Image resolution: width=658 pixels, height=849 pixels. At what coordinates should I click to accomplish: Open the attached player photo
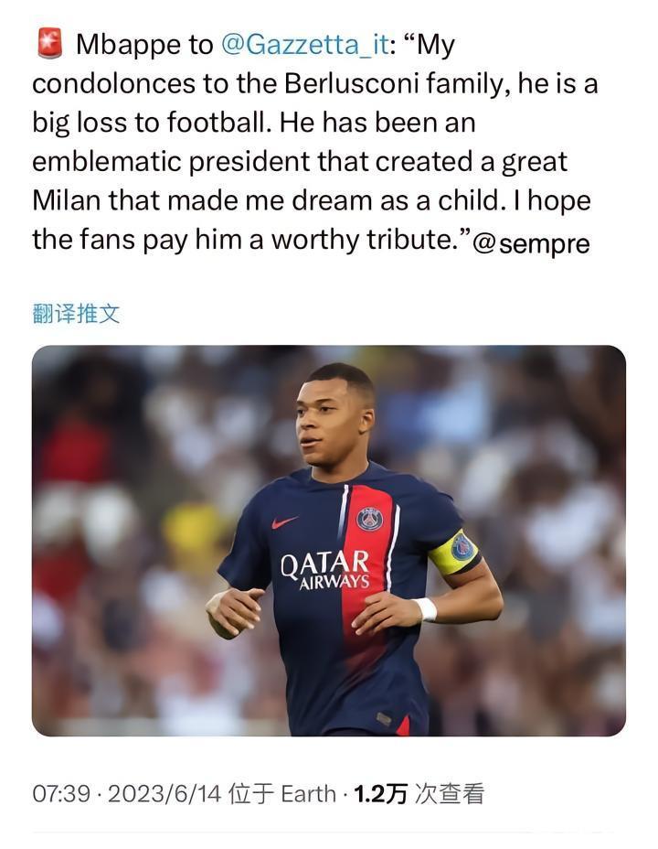329,541
